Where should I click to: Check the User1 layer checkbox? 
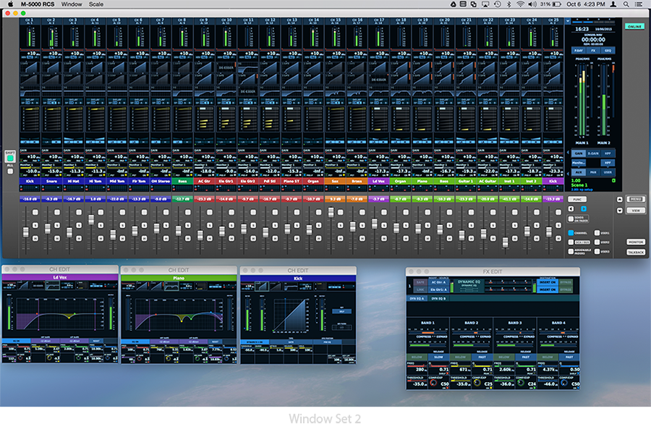pyautogui.click(x=597, y=232)
